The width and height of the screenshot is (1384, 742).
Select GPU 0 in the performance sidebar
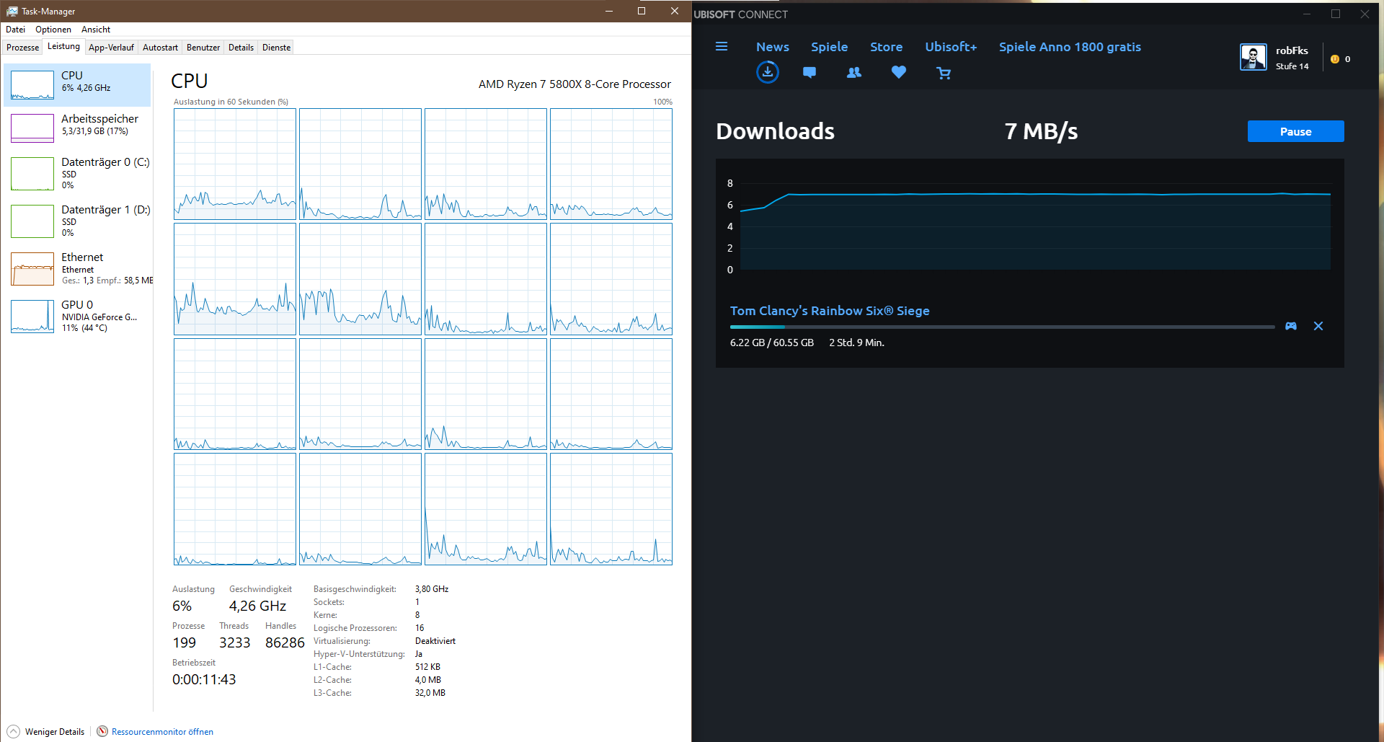coord(77,316)
